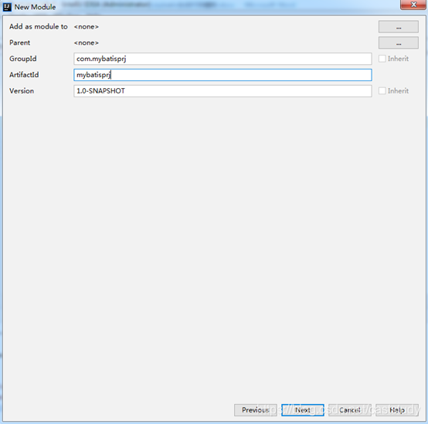The height and width of the screenshot is (424, 428).
Task: Go back with the Previous button
Action: (255, 410)
